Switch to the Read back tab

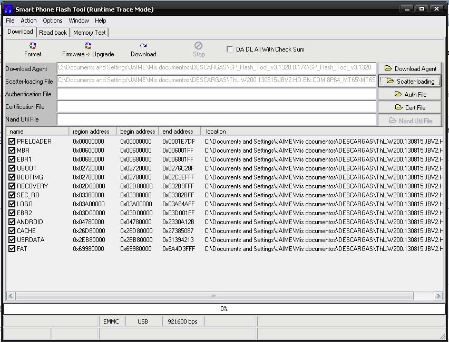pyautogui.click(x=53, y=33)
